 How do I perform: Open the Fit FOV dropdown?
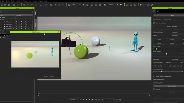pos(177,35)
